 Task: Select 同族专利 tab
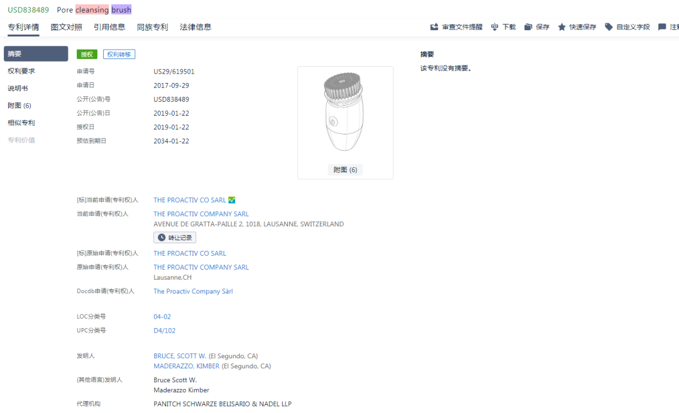(152, 27)
